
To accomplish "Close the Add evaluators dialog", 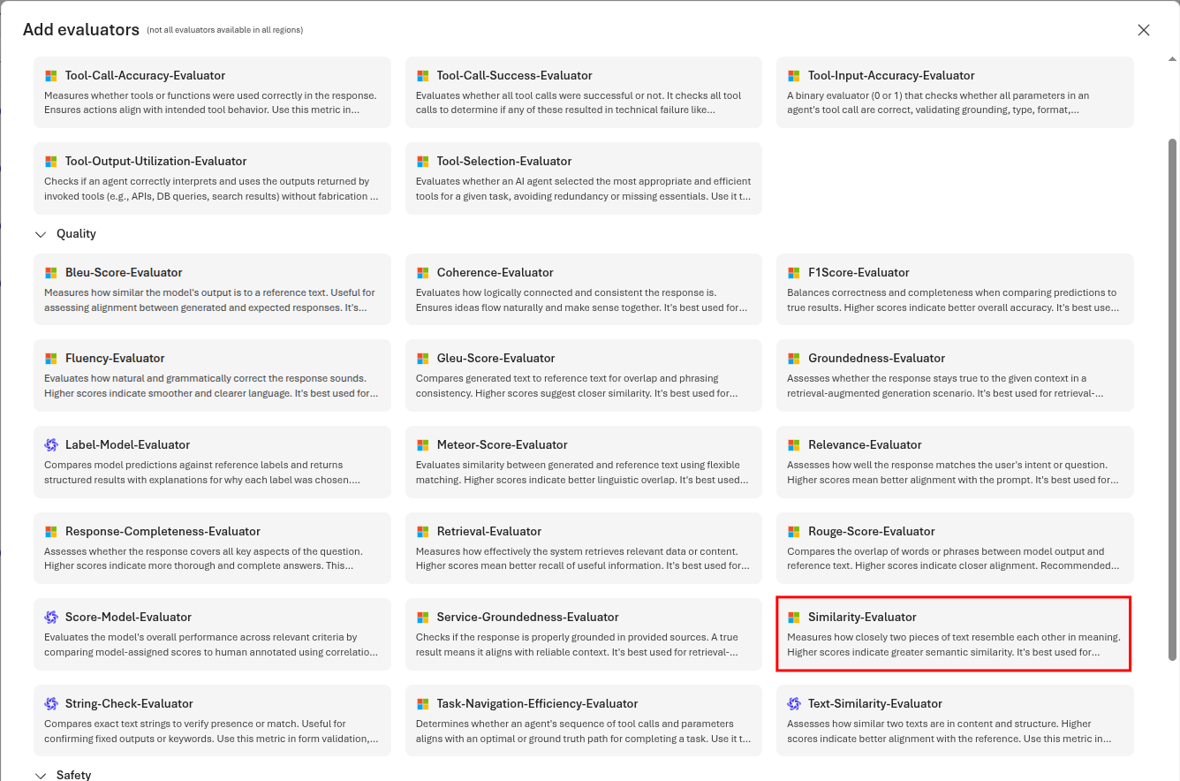I will 1144,29.
